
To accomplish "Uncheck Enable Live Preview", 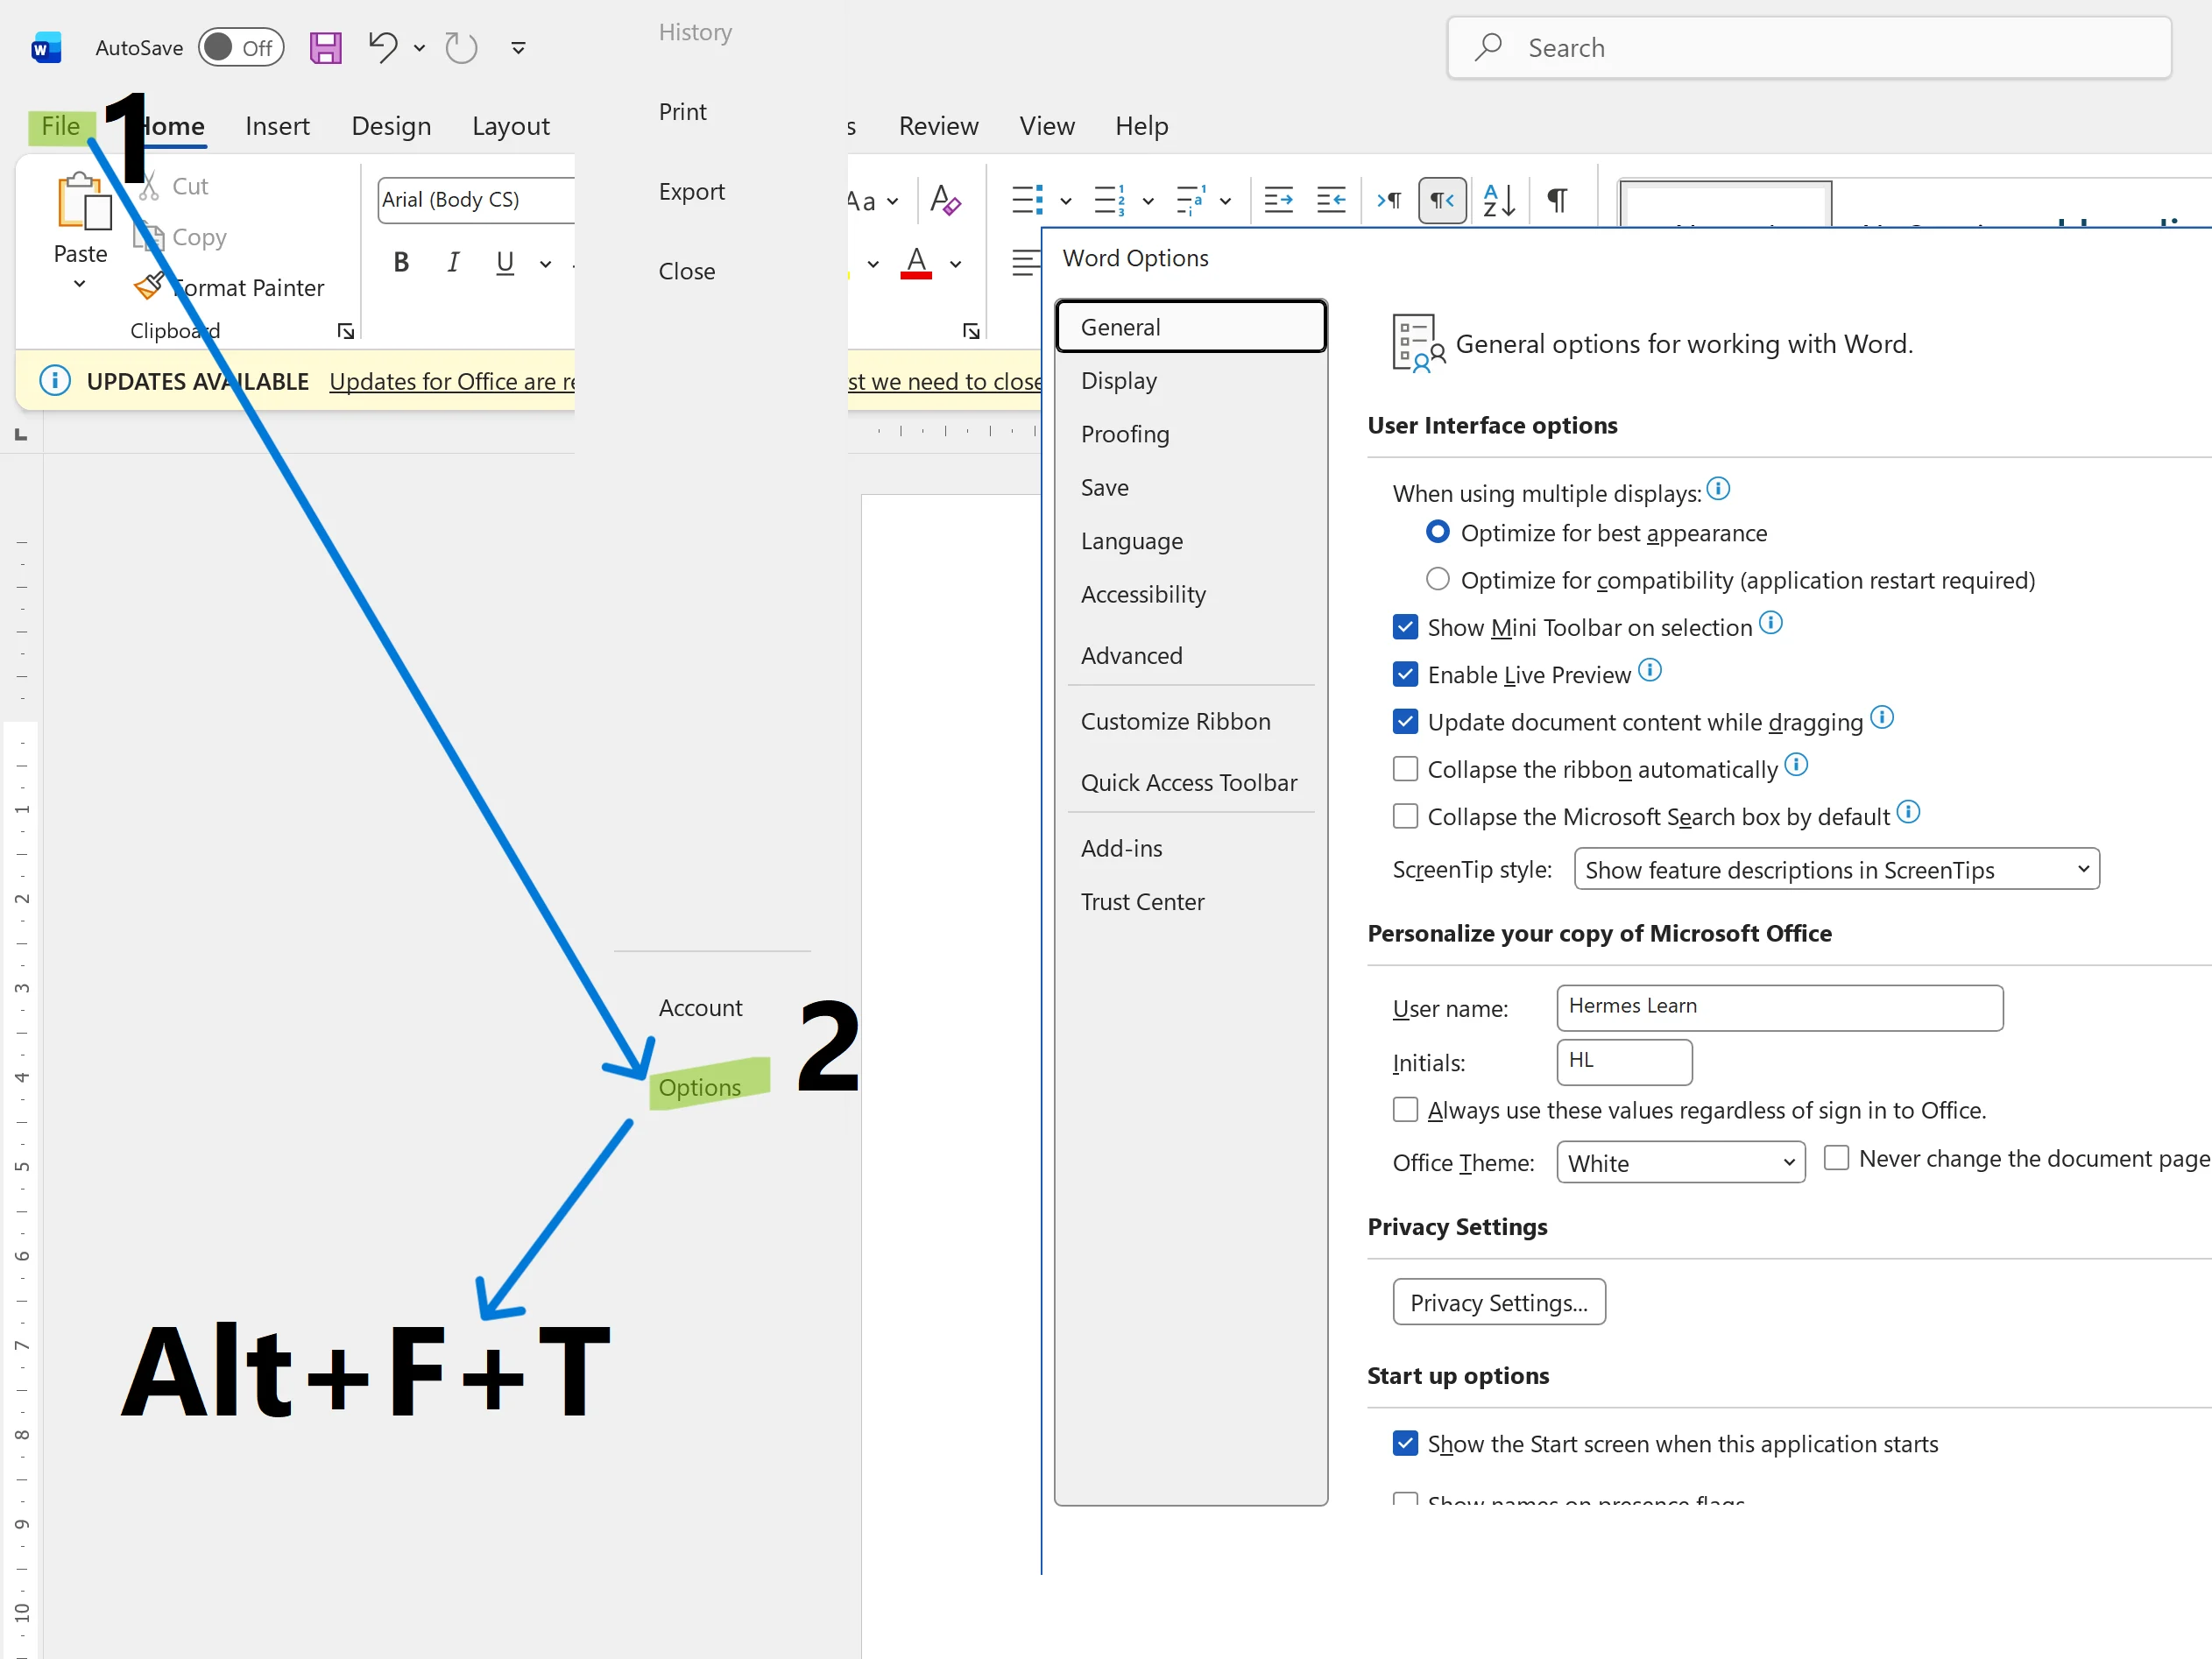I will (x=1405, y=674).
